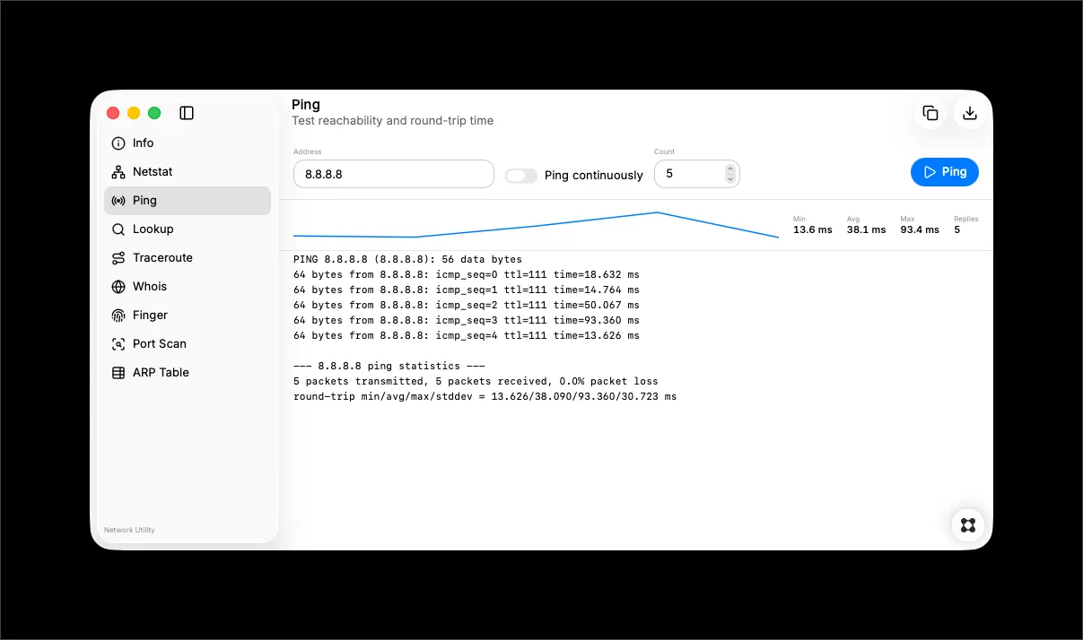Click the Finger fingerprint icon
Viewport: 1083px width, 640px height.
pyautogui.click(x=118, y=316)
